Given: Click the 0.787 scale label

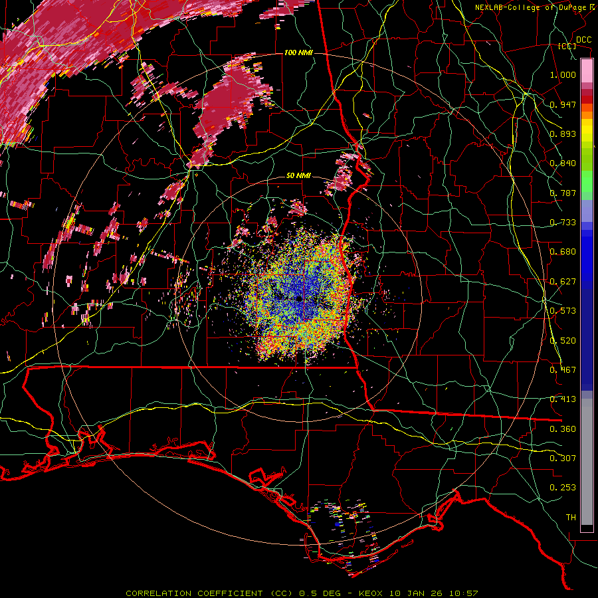Looking at the screenshot, I should [x=563, y=193].
